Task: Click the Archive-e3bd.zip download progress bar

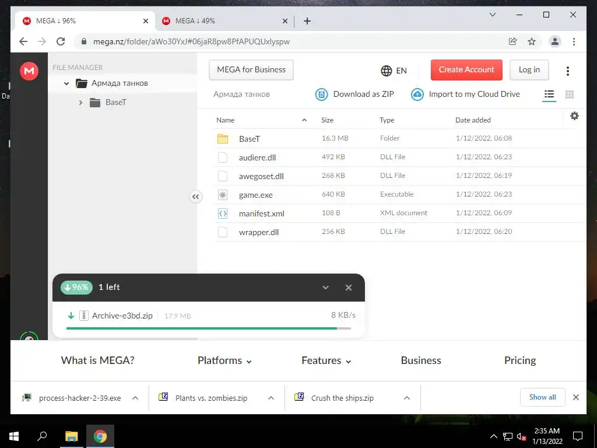Action: pos(209,328)
